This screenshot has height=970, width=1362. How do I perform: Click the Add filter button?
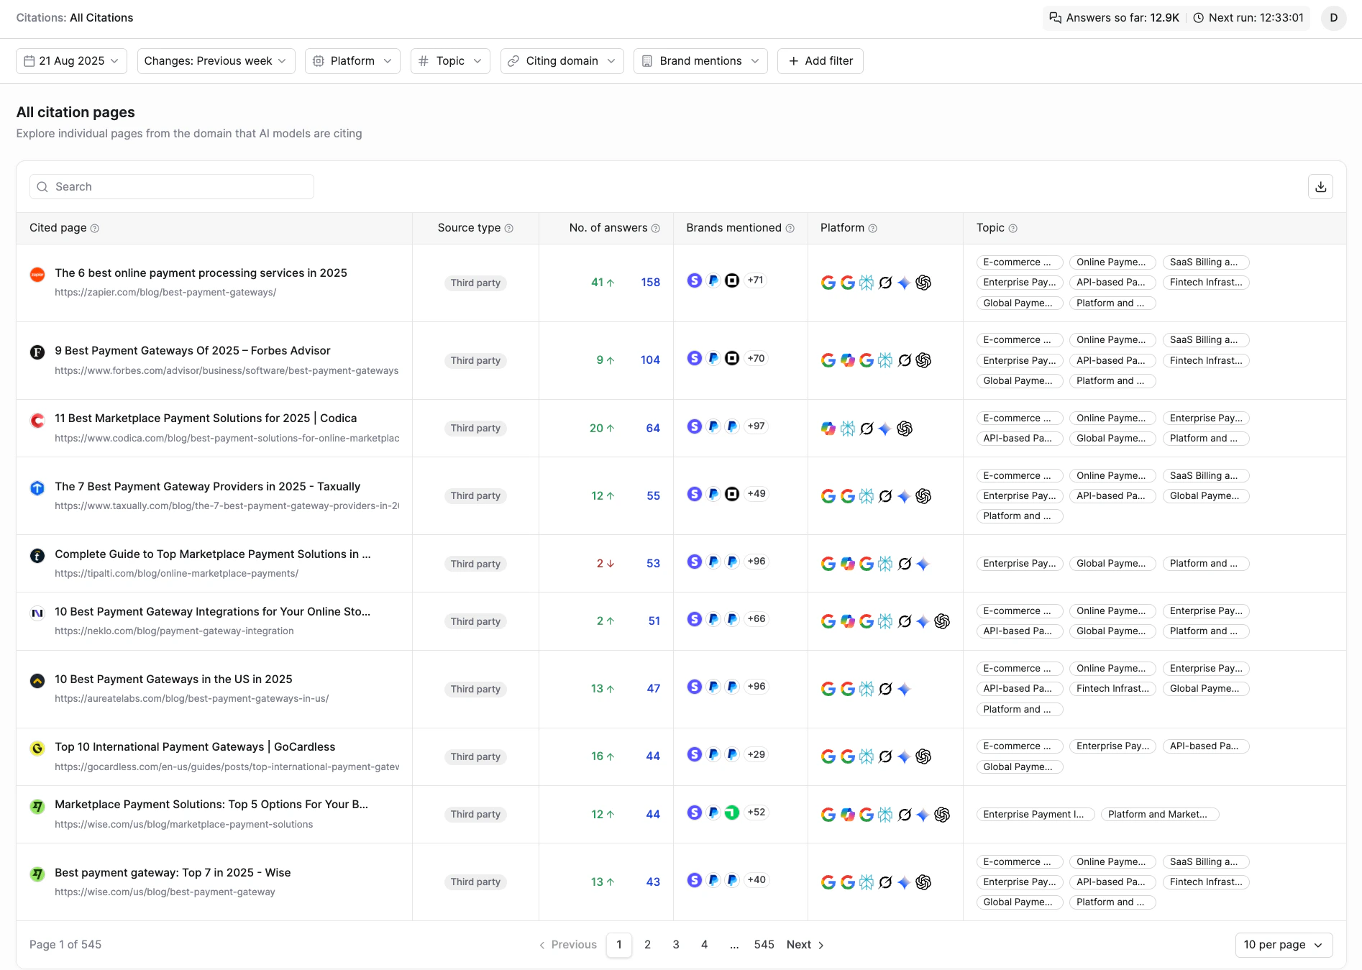(x=820, y=61)
